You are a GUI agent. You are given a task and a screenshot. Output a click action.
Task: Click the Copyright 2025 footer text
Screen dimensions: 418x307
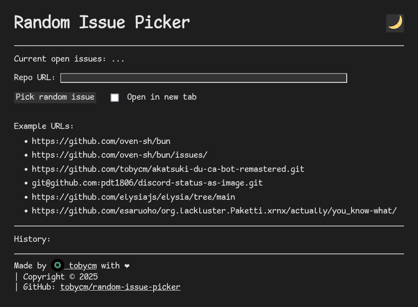pyautogui.click(x=59, y=276)
